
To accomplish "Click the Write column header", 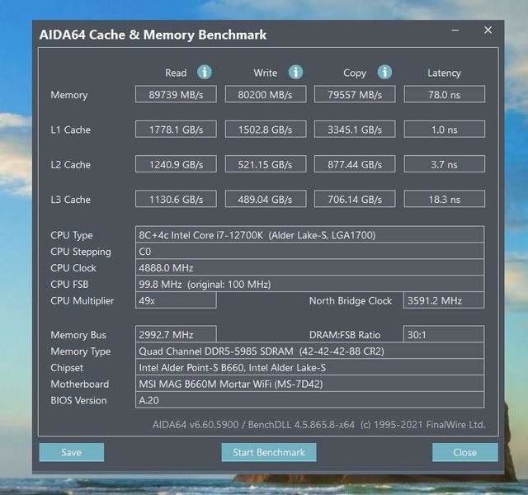I will coord(266,73).
